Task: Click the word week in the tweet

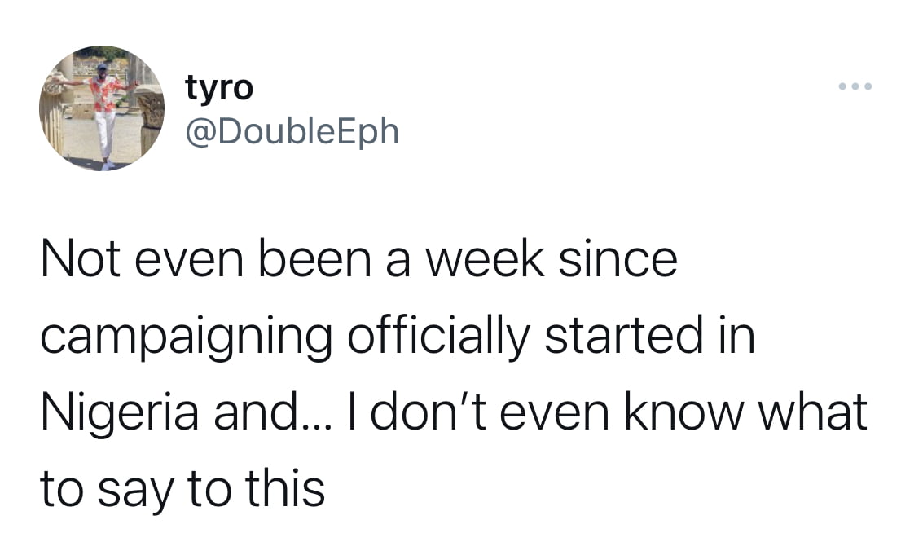Action: tap(485, 260)
